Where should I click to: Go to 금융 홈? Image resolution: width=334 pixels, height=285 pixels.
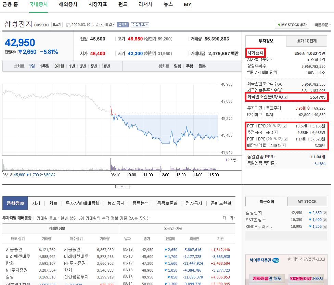point(10,4)
